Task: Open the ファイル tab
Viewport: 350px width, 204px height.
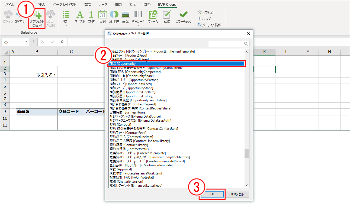Action: coord(9,4)
